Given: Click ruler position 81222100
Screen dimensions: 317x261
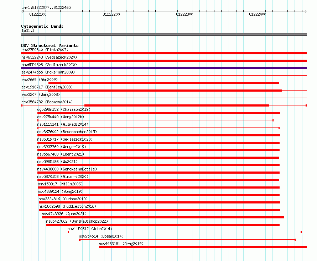Looking at the screenshot, I should (38, 14).
